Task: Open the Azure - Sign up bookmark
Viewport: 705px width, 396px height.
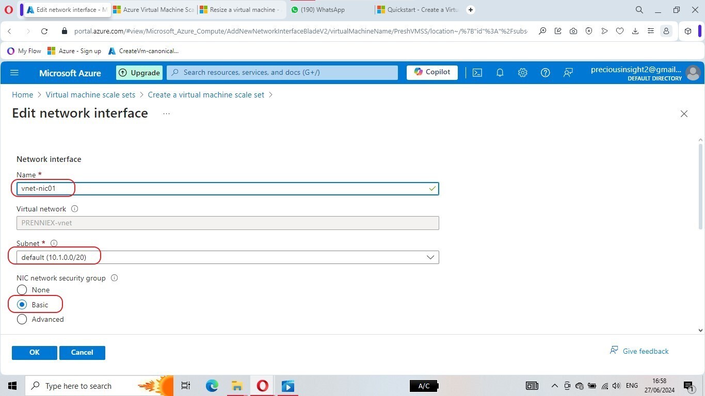Action: point(74,51)
